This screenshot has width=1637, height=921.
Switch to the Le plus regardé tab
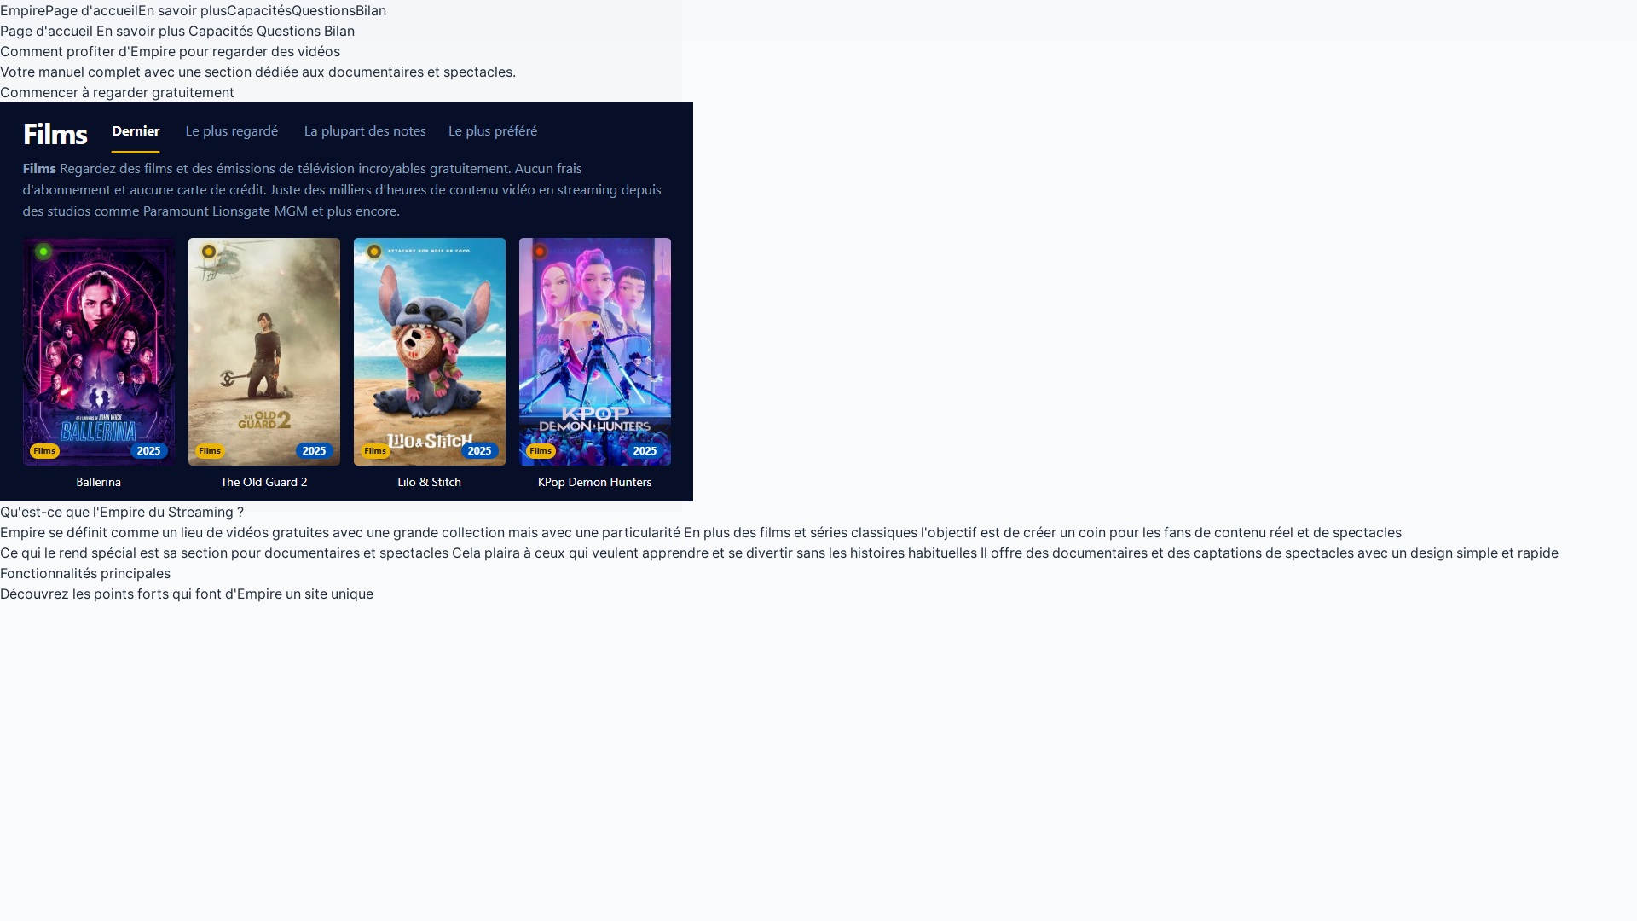(232, 131)
